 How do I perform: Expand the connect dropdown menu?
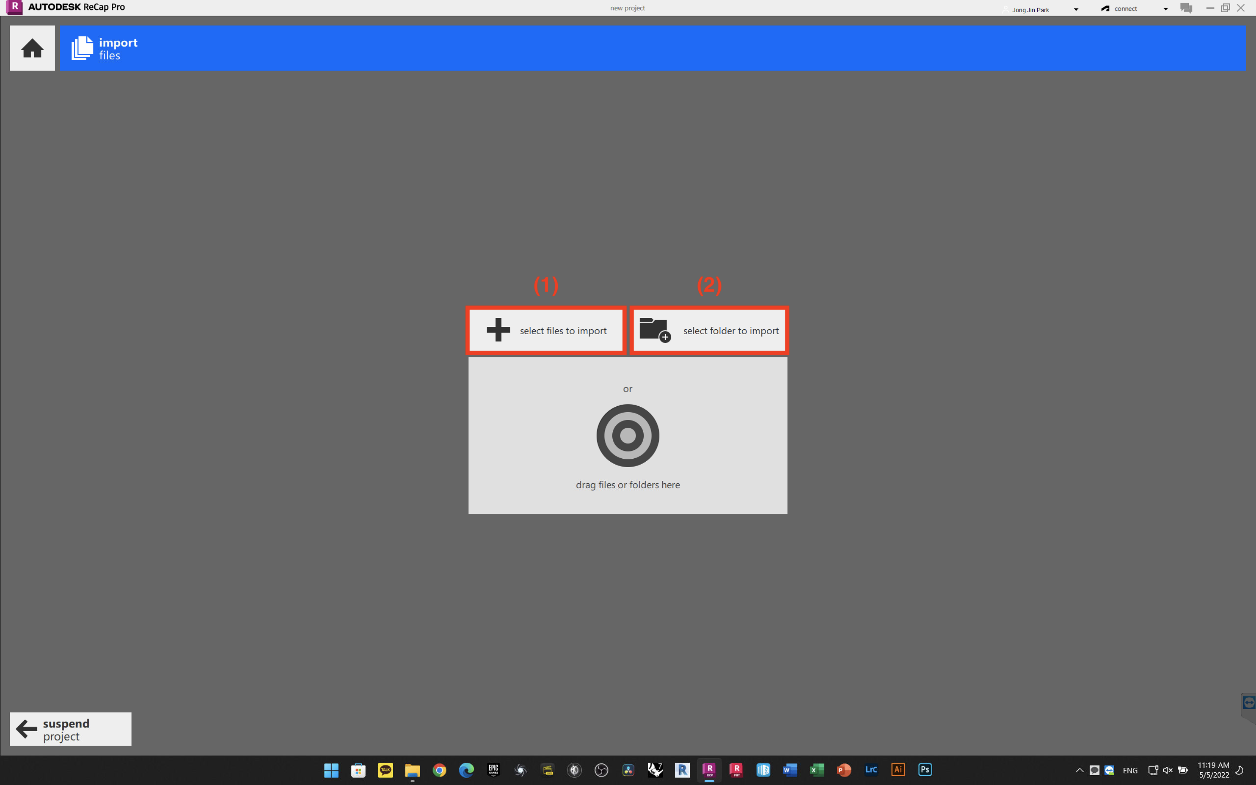pyautogui.click(x=1166, y=9)
